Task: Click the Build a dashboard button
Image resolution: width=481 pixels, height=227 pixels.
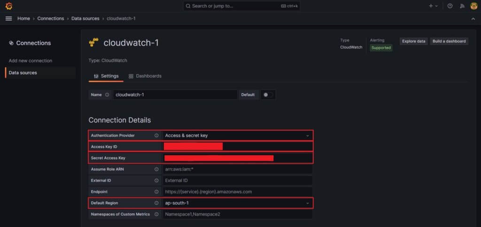Action: pos(449,41)
